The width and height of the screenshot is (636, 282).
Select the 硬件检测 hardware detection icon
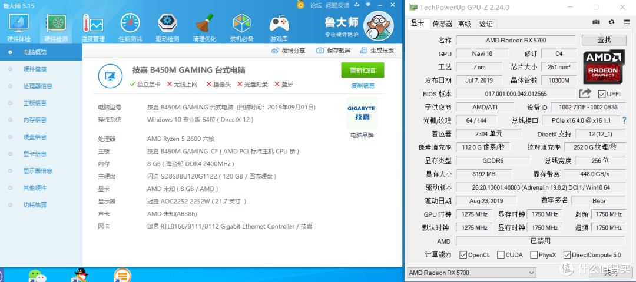(x=56, y=24)
